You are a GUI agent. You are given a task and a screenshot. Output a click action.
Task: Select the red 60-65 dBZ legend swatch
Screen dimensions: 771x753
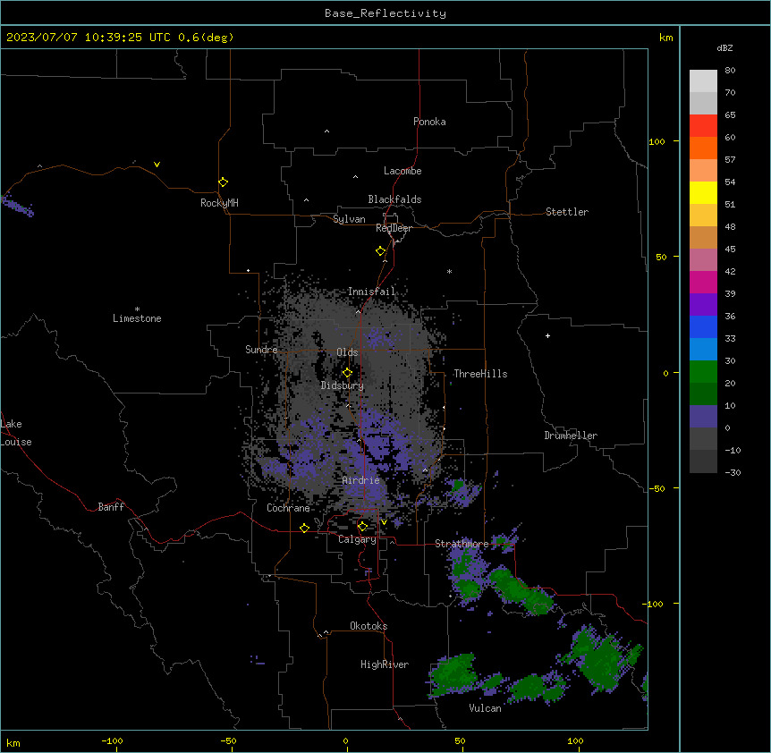(703, 125)
